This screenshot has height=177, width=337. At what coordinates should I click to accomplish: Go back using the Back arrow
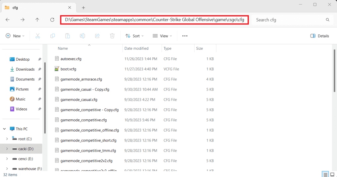(8, 20)
